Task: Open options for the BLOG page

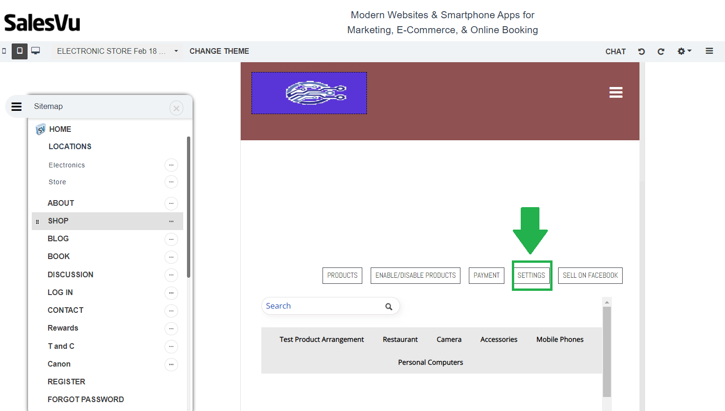Action: click(x=171, y=239)
